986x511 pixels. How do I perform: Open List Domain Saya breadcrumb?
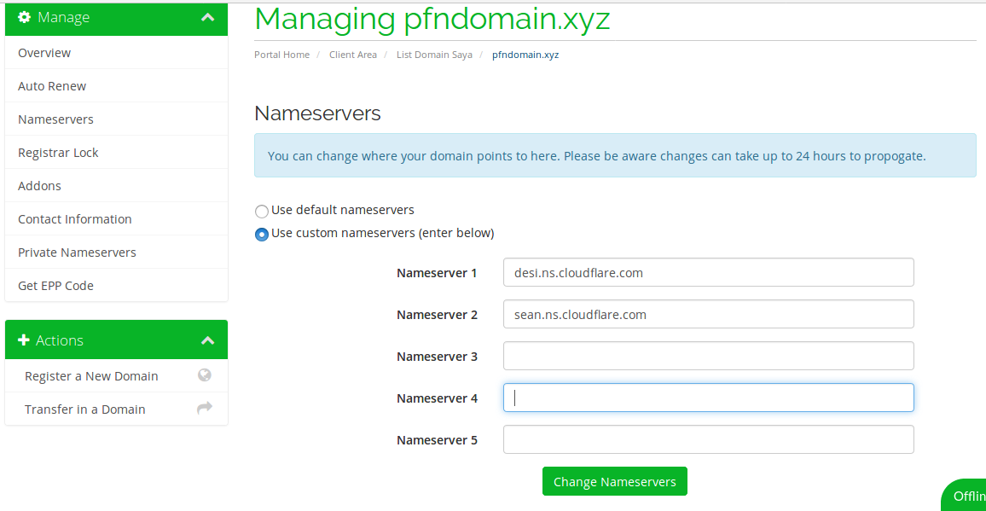(434, 55)
